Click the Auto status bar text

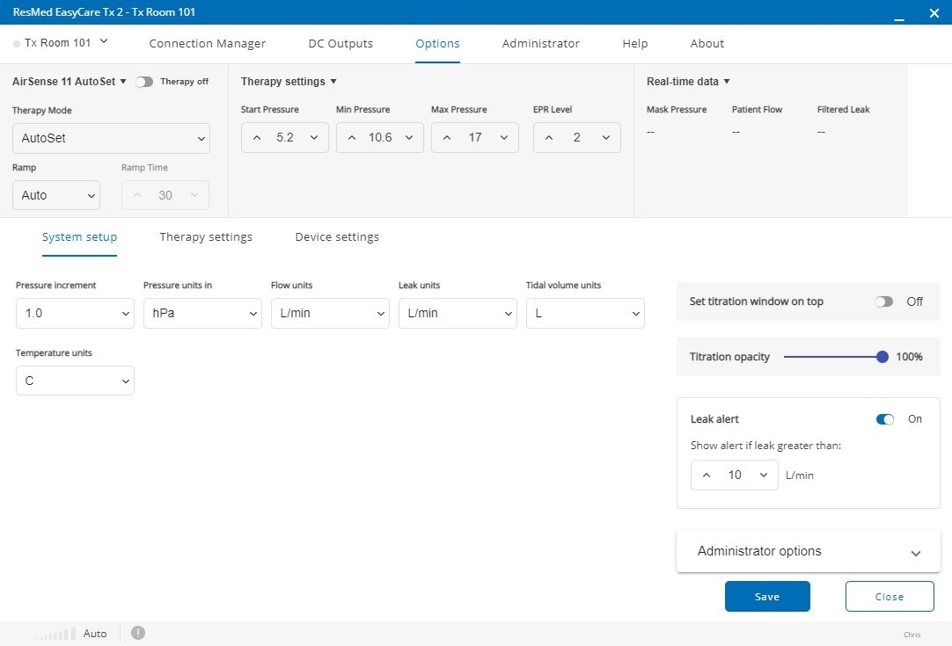95,634
